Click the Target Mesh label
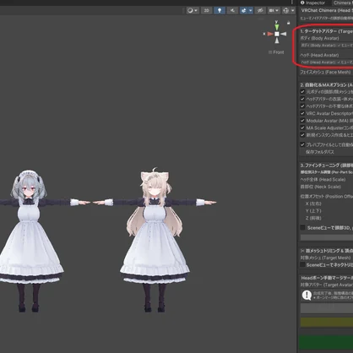 pyautogui.click(x=325, y=258)
